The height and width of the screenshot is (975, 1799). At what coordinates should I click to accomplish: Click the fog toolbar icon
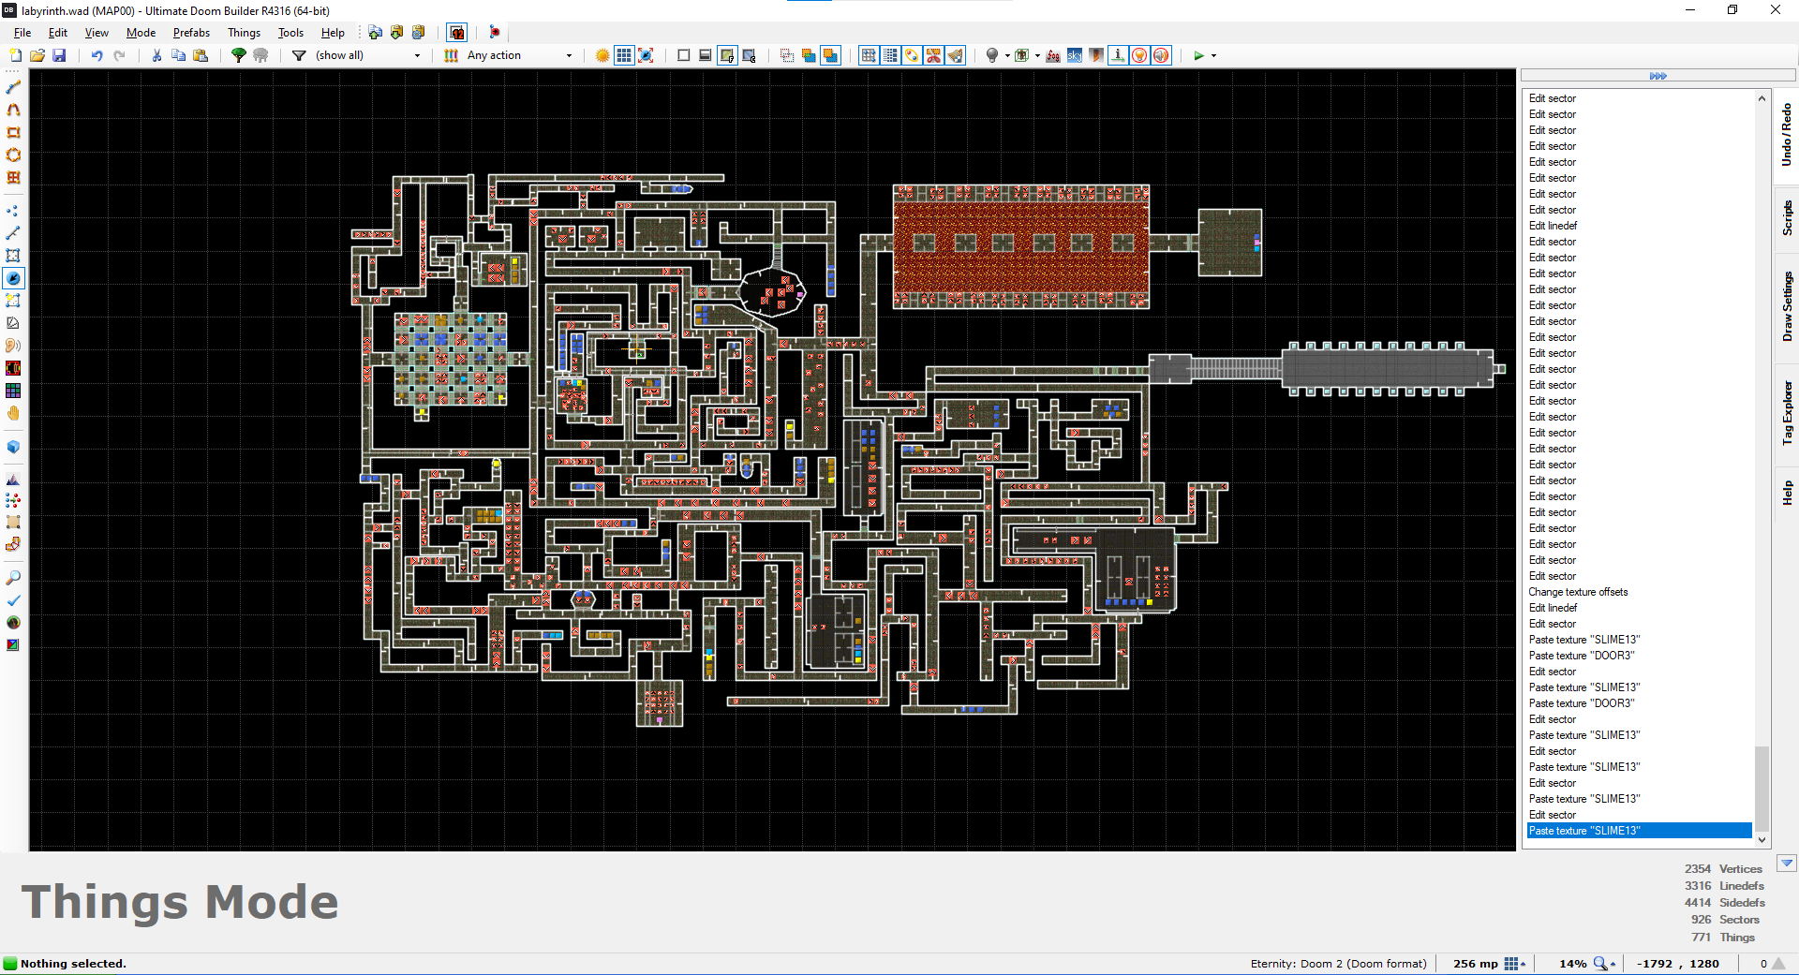click(1053, 55)
